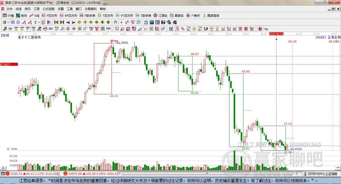The width and height of the screenshot is (341, 184).
Task: Expand the 日 period dropdown arrow
Action: point(8,22)
